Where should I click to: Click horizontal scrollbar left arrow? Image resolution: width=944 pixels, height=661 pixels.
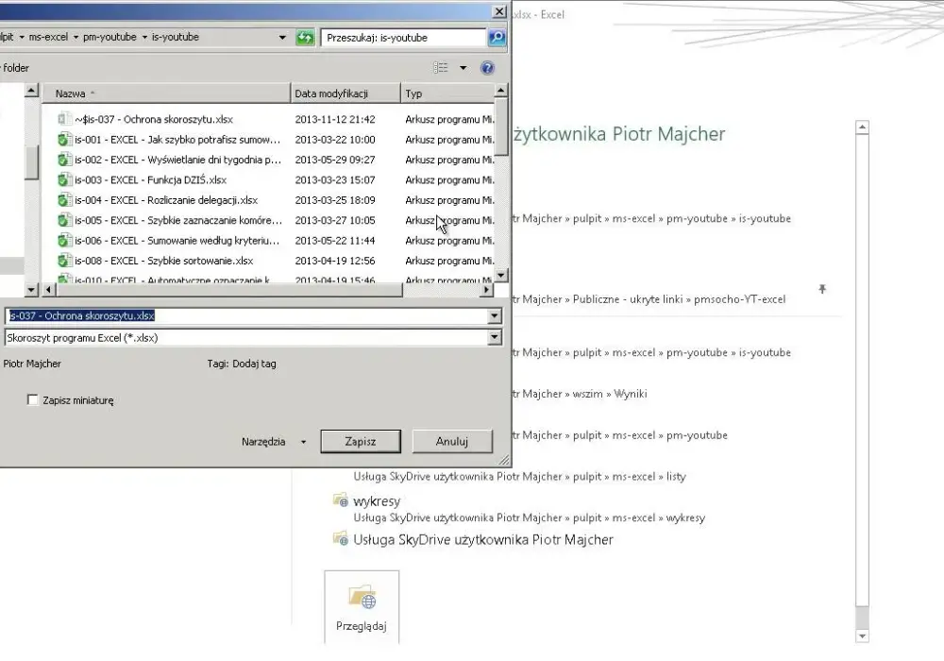click(49, 290)
